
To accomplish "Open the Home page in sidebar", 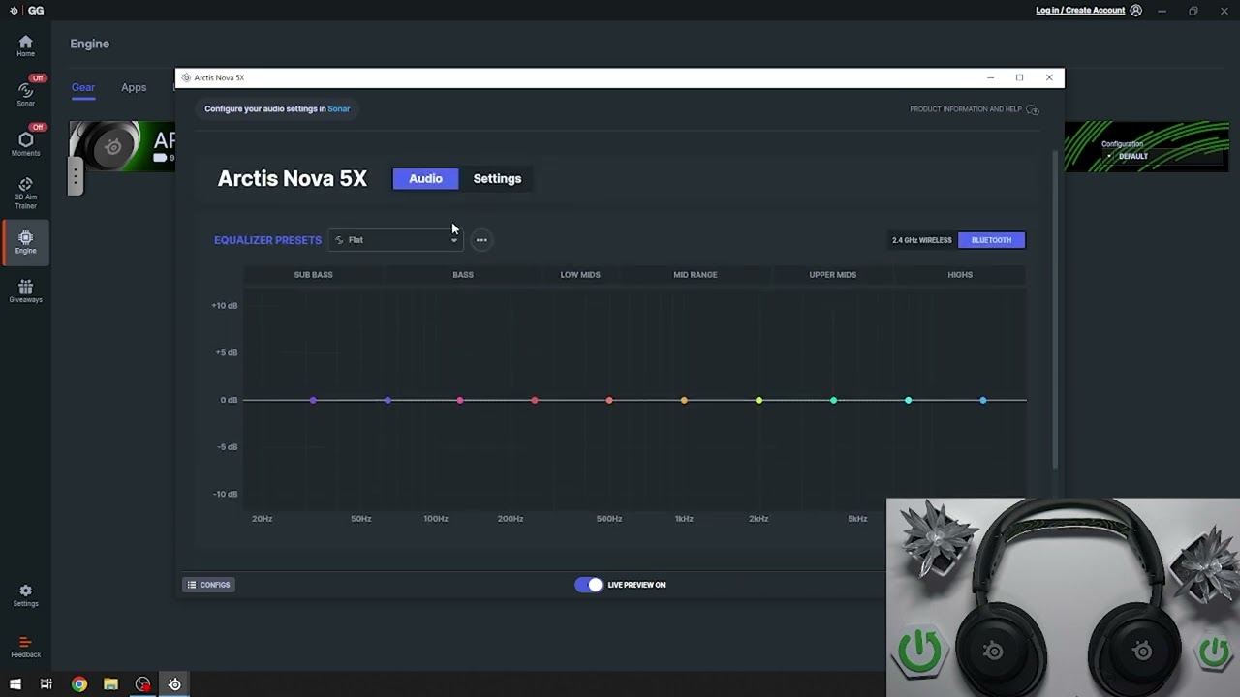I will (25, 45).
